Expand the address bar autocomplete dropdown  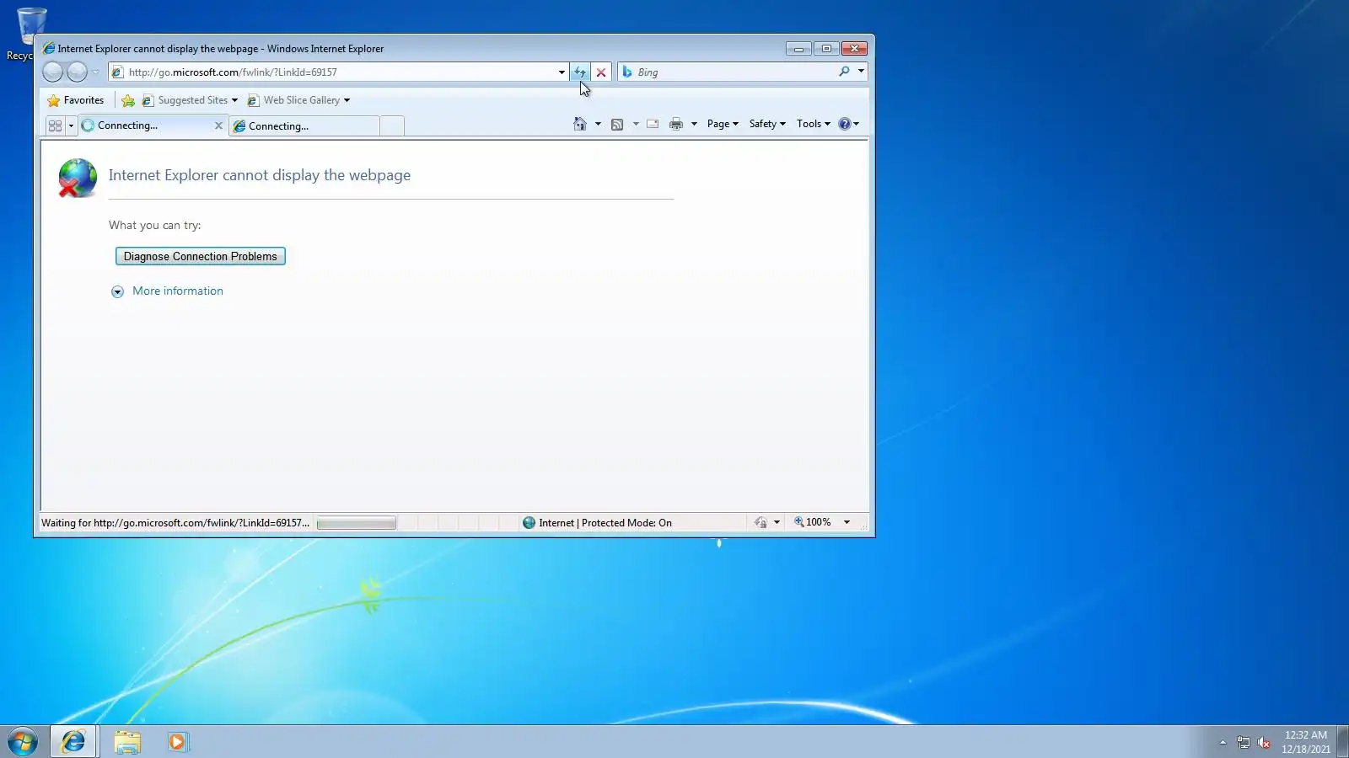pyautogui.click(x=562, y=72)
